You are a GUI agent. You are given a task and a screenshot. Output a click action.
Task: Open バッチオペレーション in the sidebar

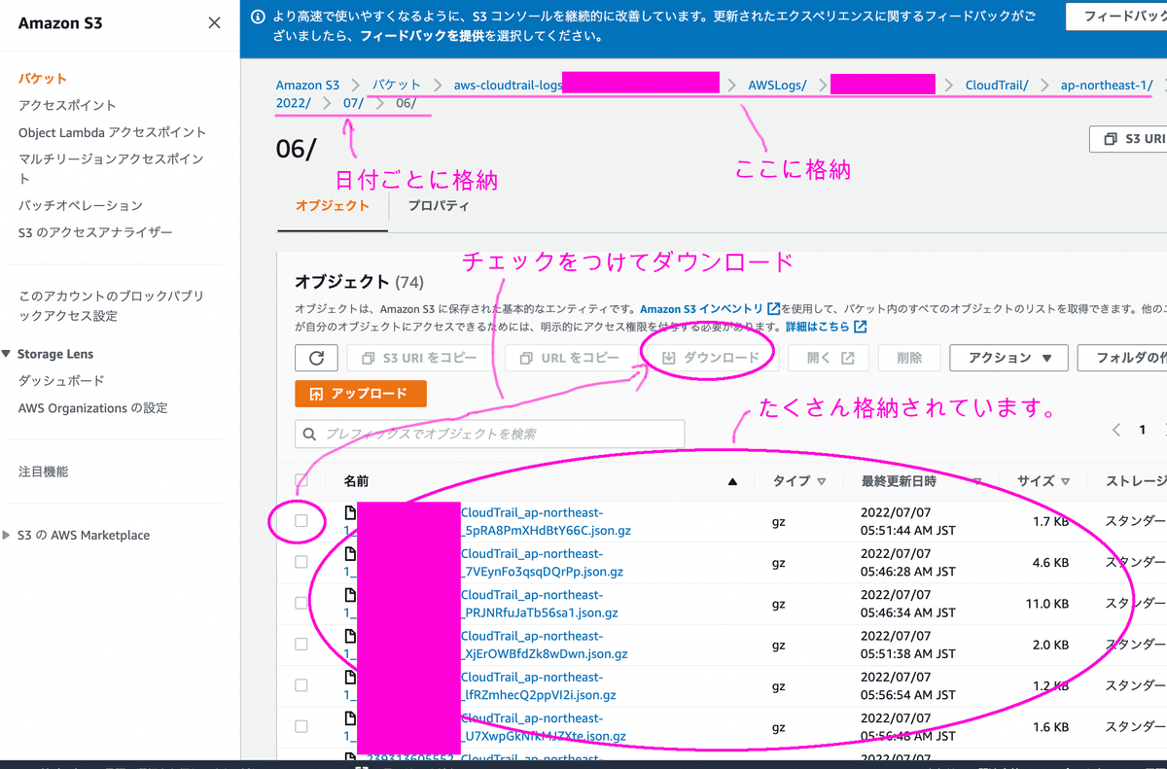click(80, 205)
